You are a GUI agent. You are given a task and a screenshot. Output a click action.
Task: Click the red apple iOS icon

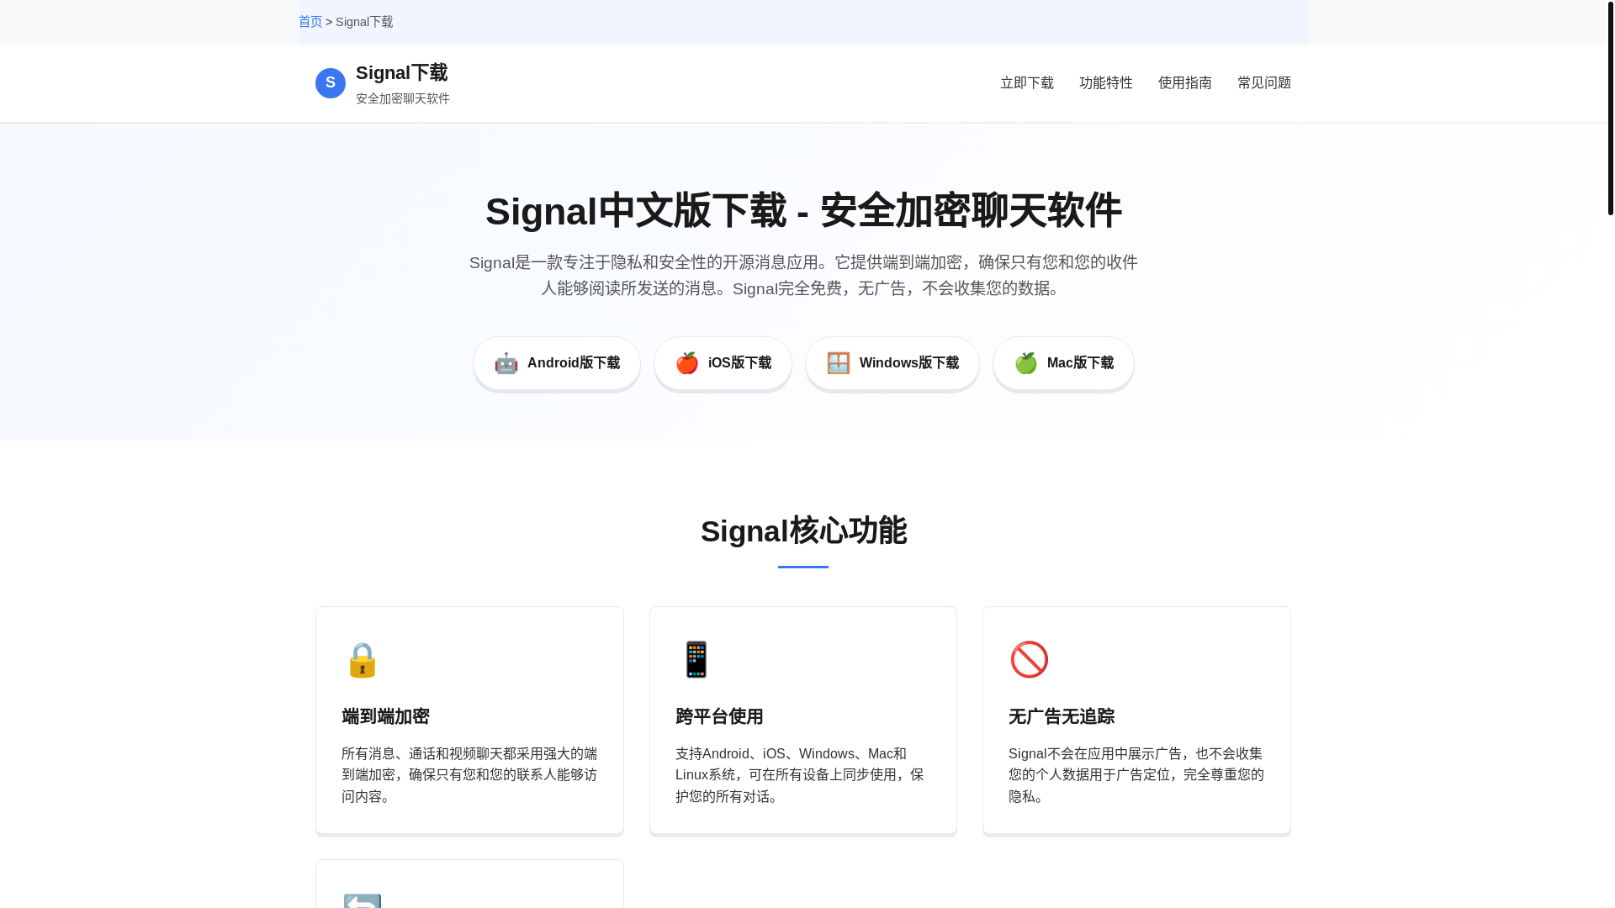point(687,363)
